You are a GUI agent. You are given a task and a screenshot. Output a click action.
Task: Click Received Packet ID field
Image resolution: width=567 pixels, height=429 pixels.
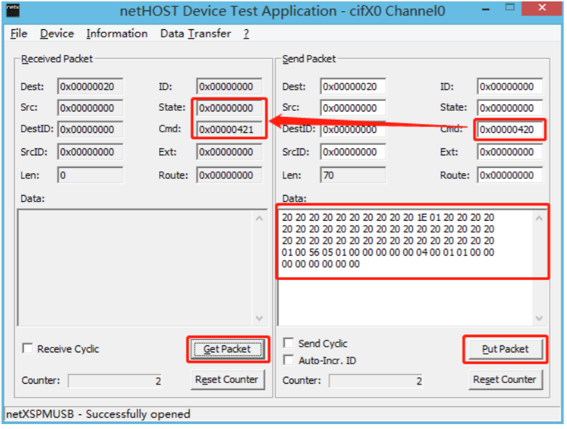coord(229,86)
